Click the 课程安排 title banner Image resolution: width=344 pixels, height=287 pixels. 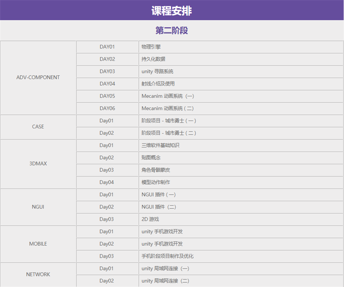point(172,11)
